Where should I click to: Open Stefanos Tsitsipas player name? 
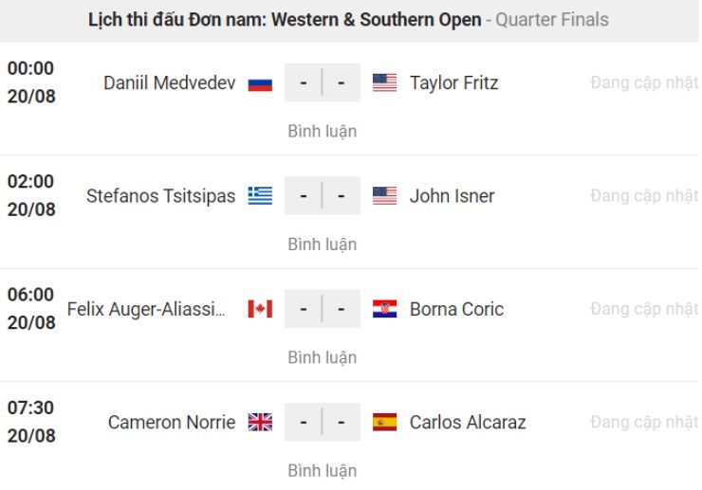coord(160,196)
